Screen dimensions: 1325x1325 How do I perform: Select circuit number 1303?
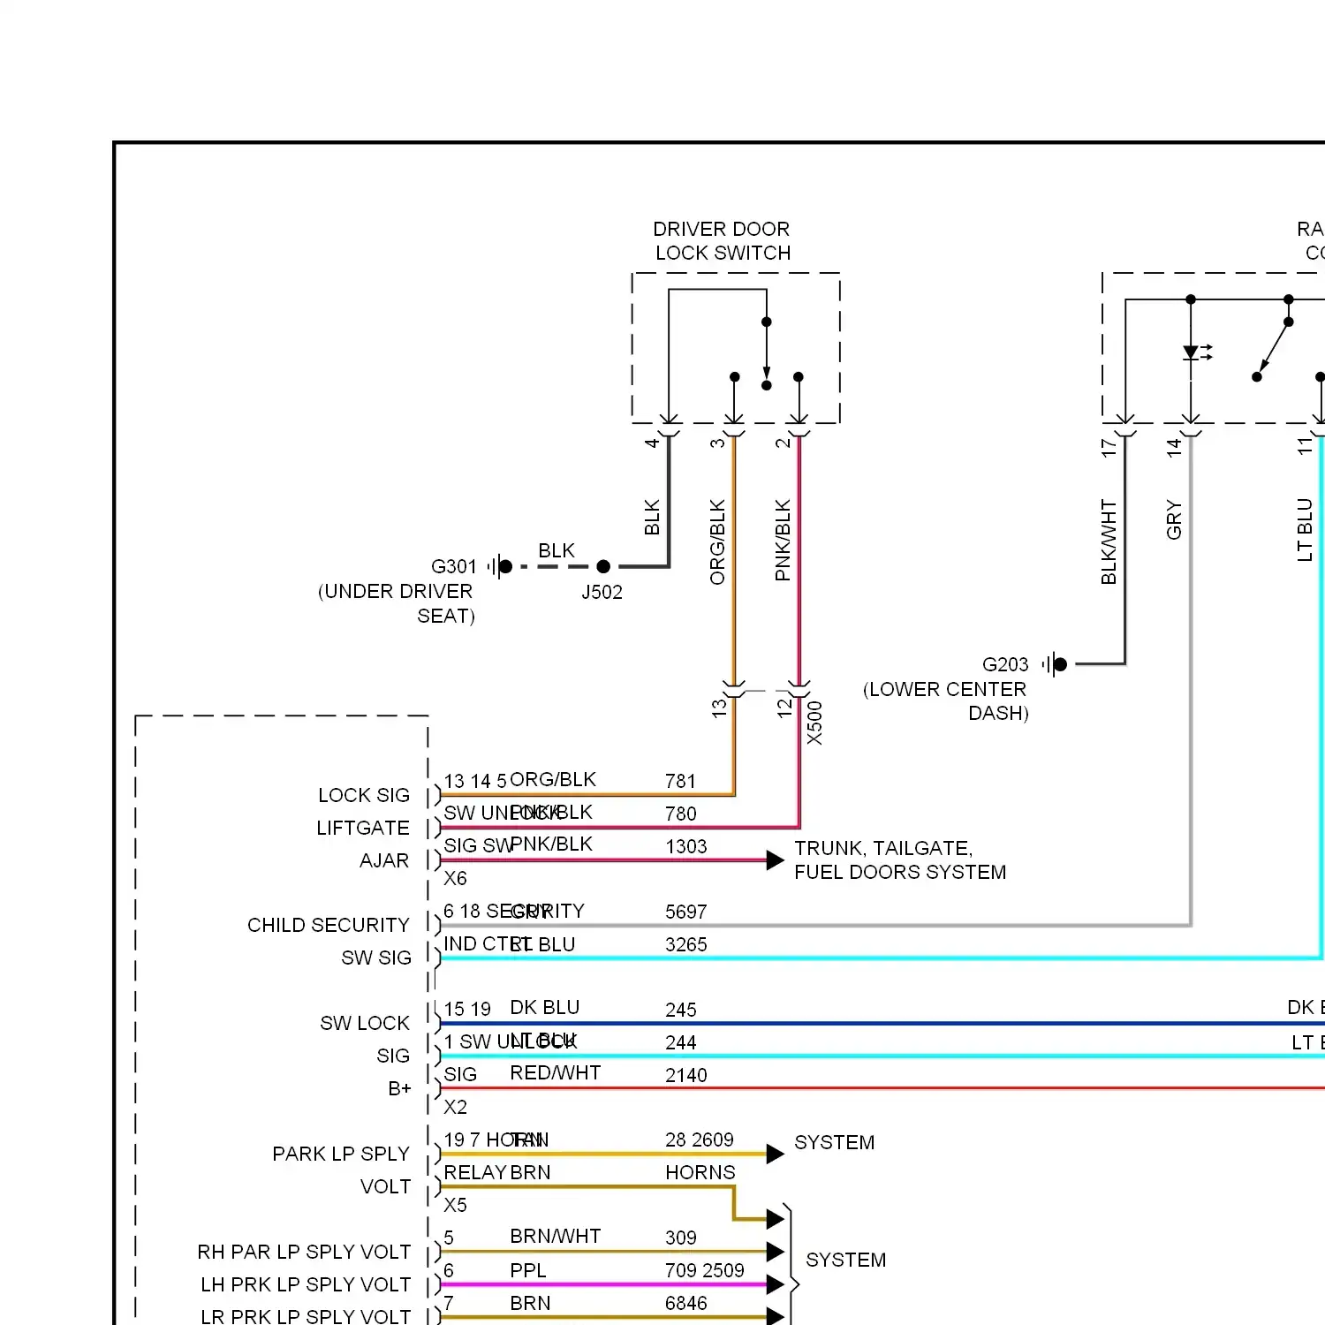(686, 846)
